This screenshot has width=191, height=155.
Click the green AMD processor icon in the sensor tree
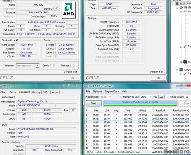tap(181, 70)
